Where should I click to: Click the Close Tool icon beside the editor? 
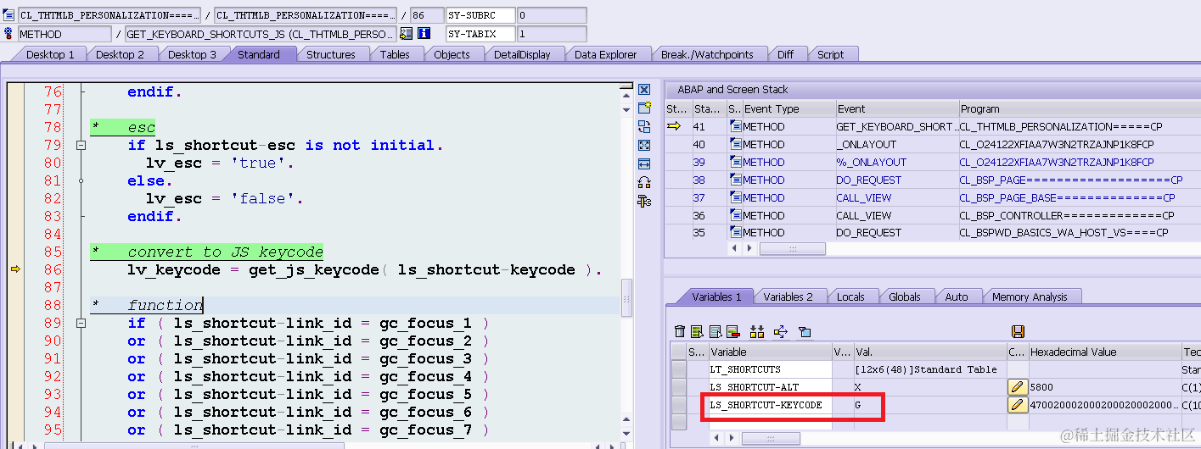[644, 90]
